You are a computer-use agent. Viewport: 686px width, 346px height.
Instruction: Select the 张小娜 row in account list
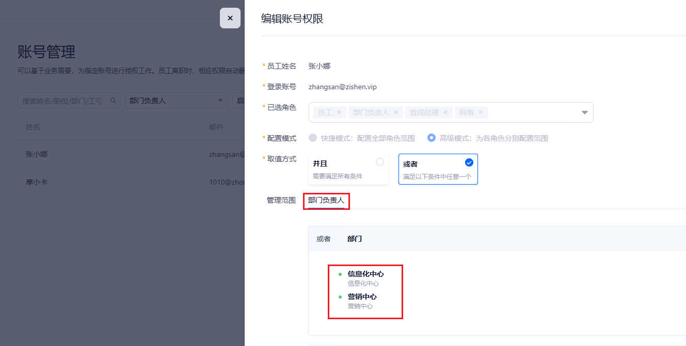pos(37,154)
